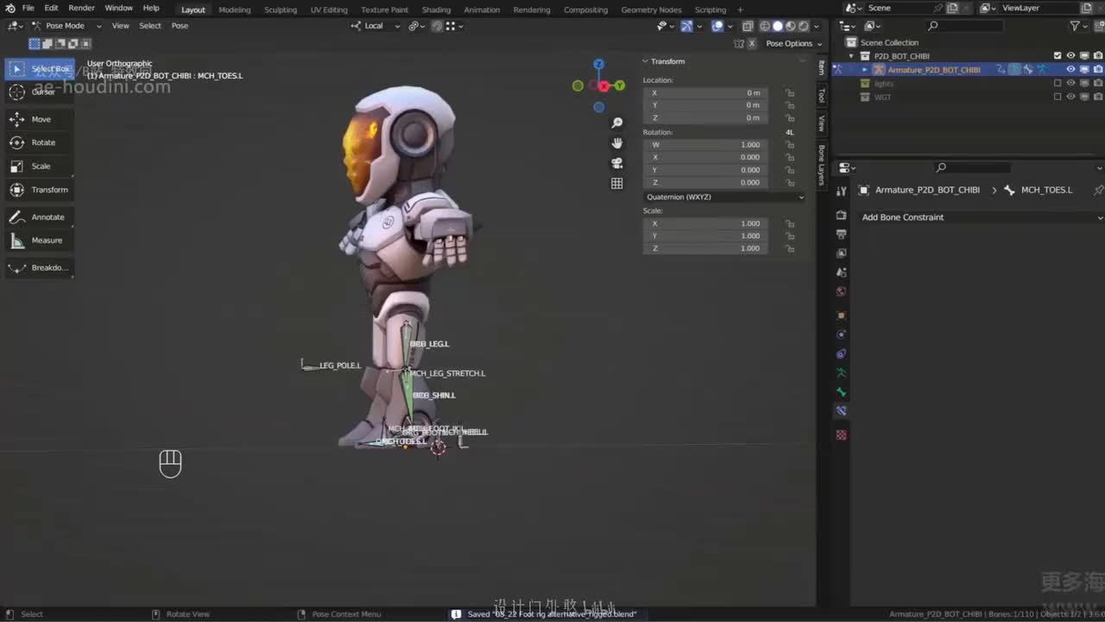Pick the Scale tool
The image size is (1105, 622).
coord(40,166)
